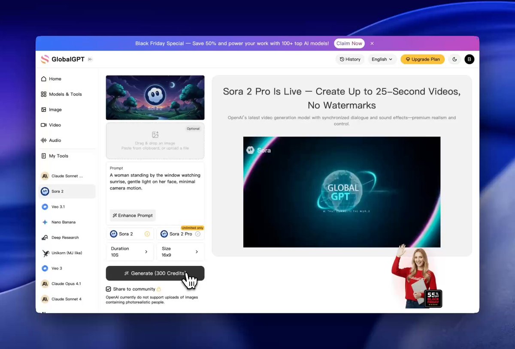Select Claude Sonnet model at top of list
515x349 pixels.
(67, 176)
